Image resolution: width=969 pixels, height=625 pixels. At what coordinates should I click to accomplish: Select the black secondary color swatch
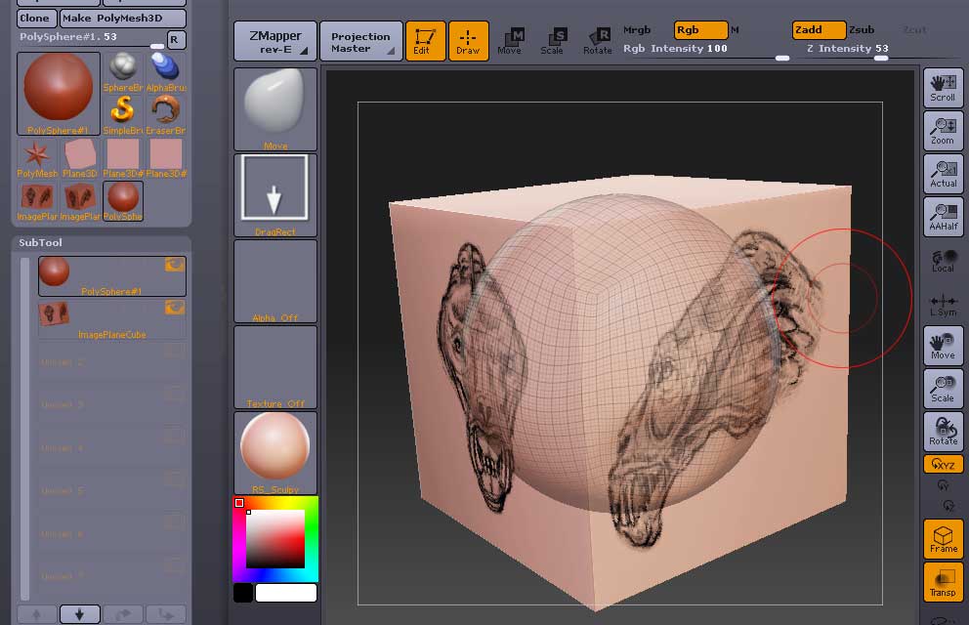(x=243, y=593)
